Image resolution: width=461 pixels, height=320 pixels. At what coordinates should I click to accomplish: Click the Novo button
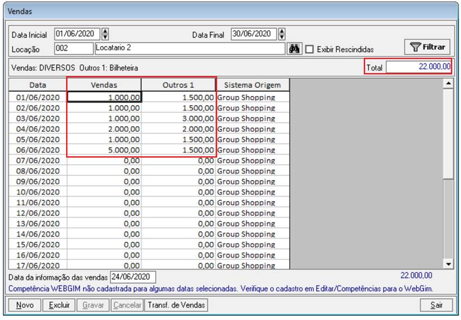(x=25, y=305)
